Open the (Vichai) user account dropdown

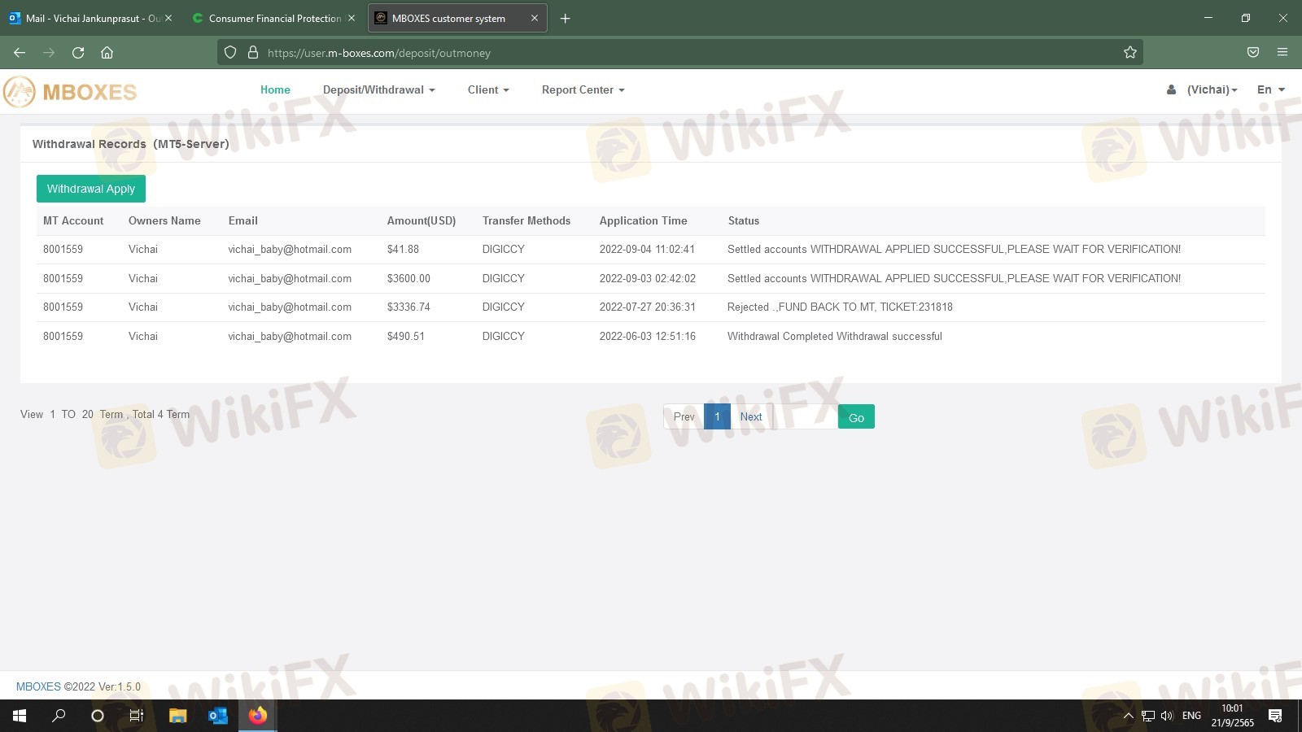click(x=1210, y=90)
